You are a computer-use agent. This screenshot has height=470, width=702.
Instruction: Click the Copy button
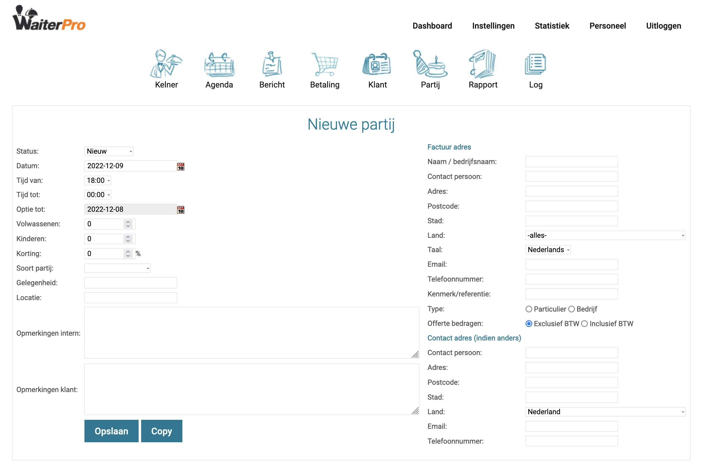161,431
